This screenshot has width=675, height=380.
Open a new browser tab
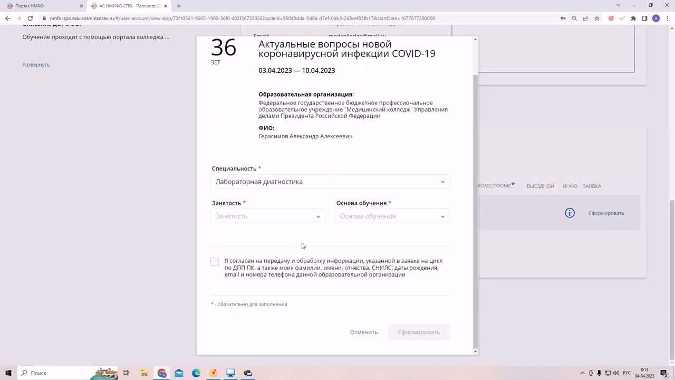[179, 6]
